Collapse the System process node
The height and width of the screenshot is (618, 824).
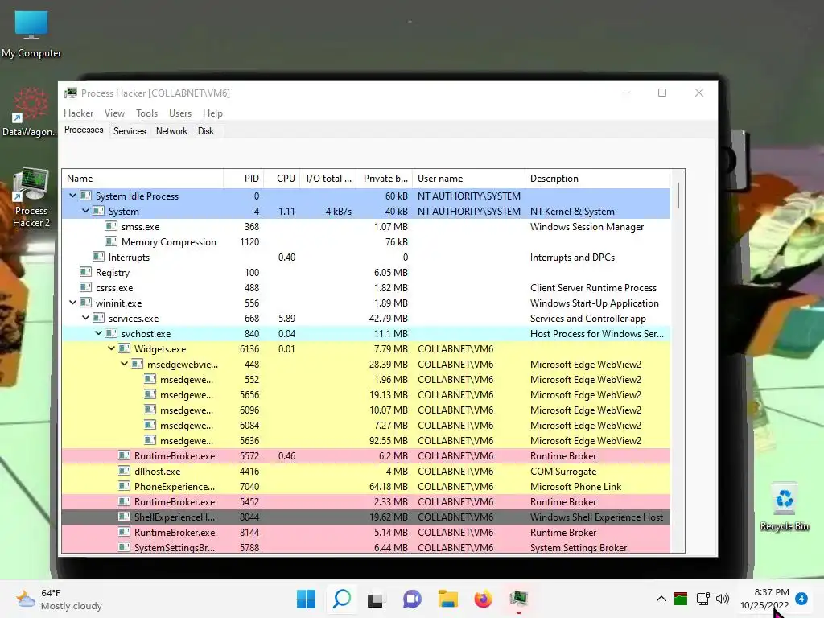point(85,211)
